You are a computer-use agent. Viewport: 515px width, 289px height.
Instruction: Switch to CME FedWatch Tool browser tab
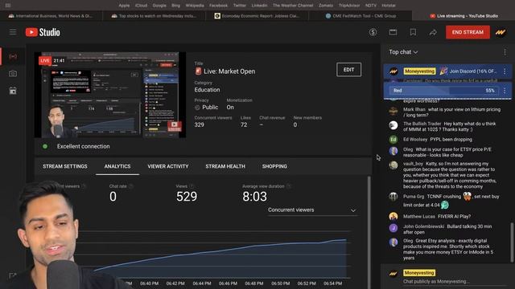(x=360, y=16)
